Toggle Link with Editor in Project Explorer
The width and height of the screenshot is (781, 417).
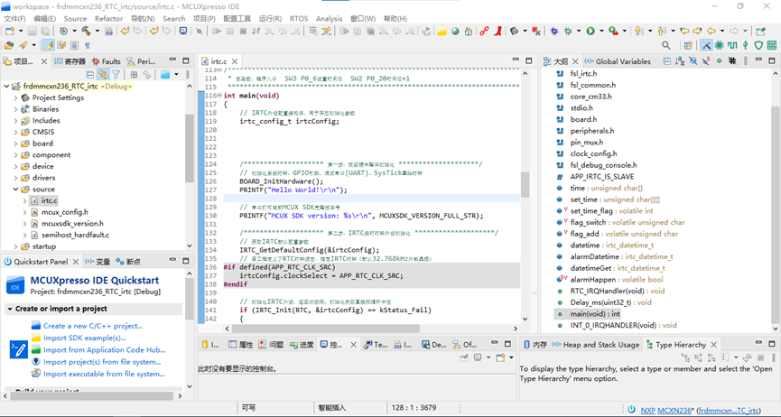click(103, 75)
